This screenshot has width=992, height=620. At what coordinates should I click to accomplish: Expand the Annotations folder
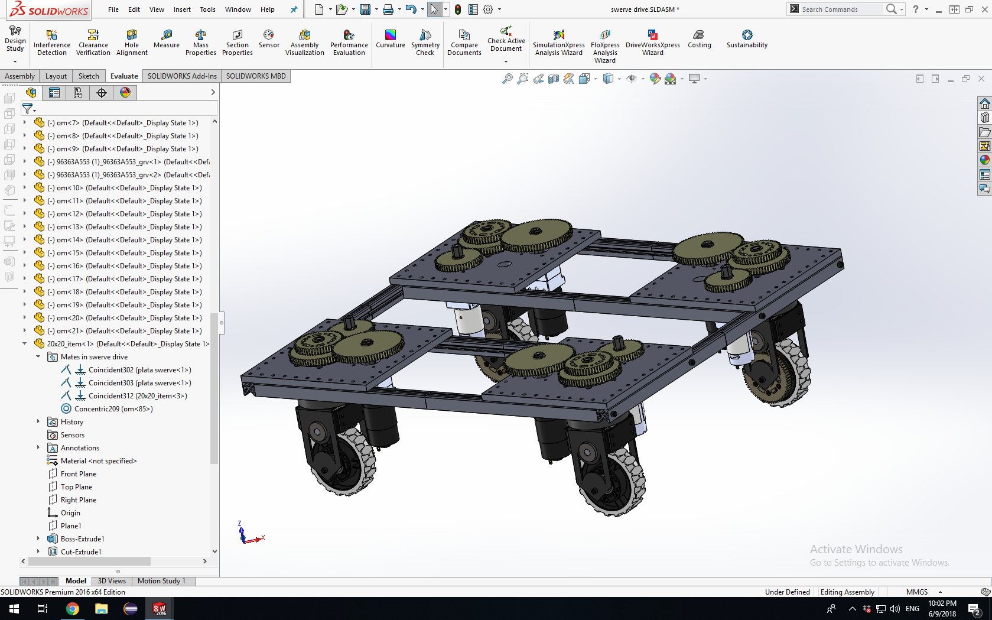pos(38,447)
